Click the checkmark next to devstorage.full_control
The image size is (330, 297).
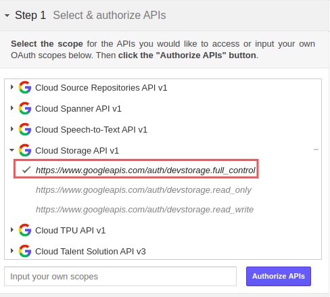[26, 170]
